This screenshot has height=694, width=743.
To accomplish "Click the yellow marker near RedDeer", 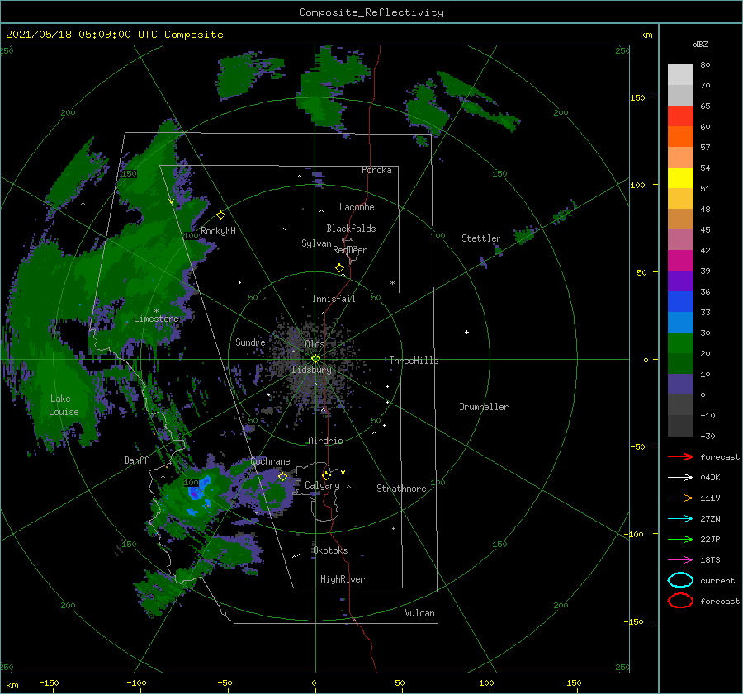I will point(339,268).
